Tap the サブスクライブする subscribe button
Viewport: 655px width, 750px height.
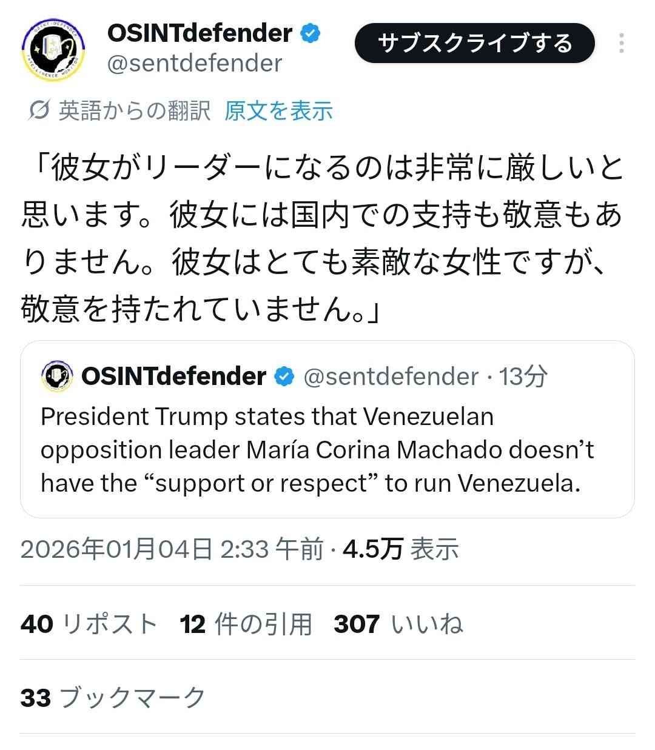(x=474, y=44)
